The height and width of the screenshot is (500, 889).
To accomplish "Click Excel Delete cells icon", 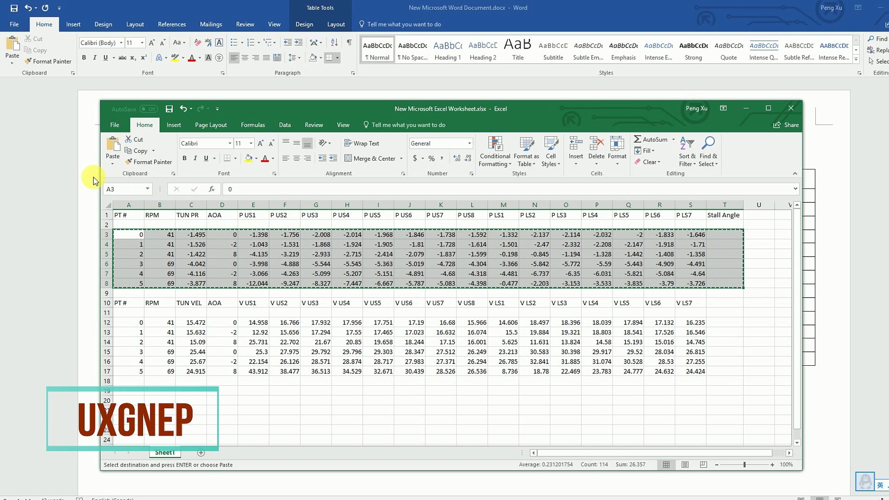I will coord(596,144).
